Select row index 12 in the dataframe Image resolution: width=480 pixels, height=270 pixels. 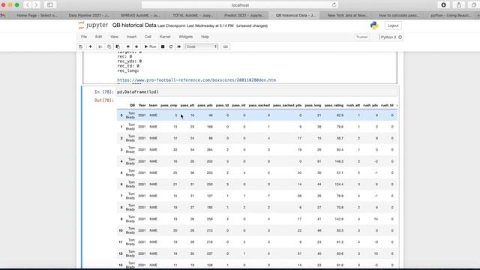point(121,253)
